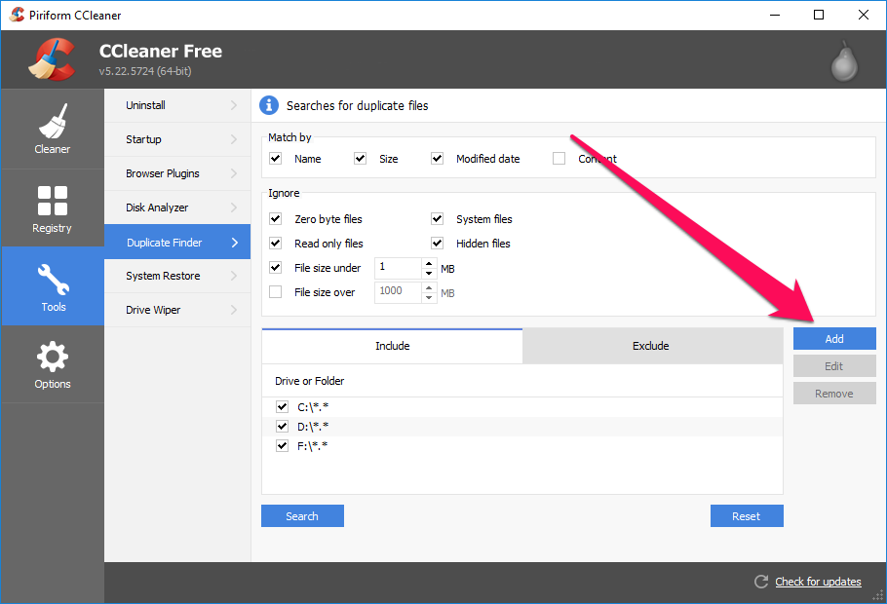
Task: Click the chevron next to Uninstall
Action: click(x=234, y=105)
